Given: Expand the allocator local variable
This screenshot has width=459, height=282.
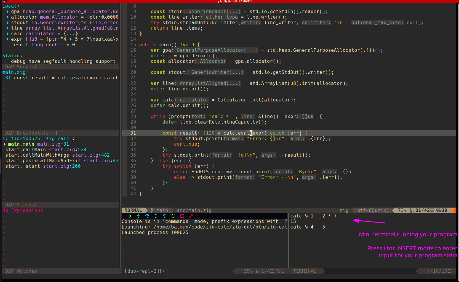Looking at the screenshot, I should coord(8,17).
